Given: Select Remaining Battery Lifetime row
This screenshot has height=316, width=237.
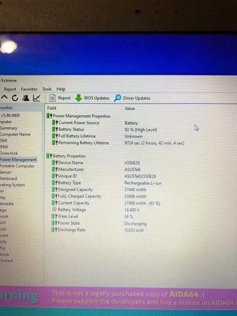Looking at the screenshot, I should (x=118, y=143).
